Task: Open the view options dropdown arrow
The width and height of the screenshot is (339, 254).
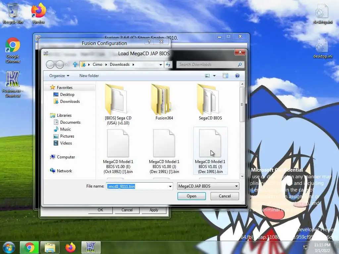Action: [214, 76]
